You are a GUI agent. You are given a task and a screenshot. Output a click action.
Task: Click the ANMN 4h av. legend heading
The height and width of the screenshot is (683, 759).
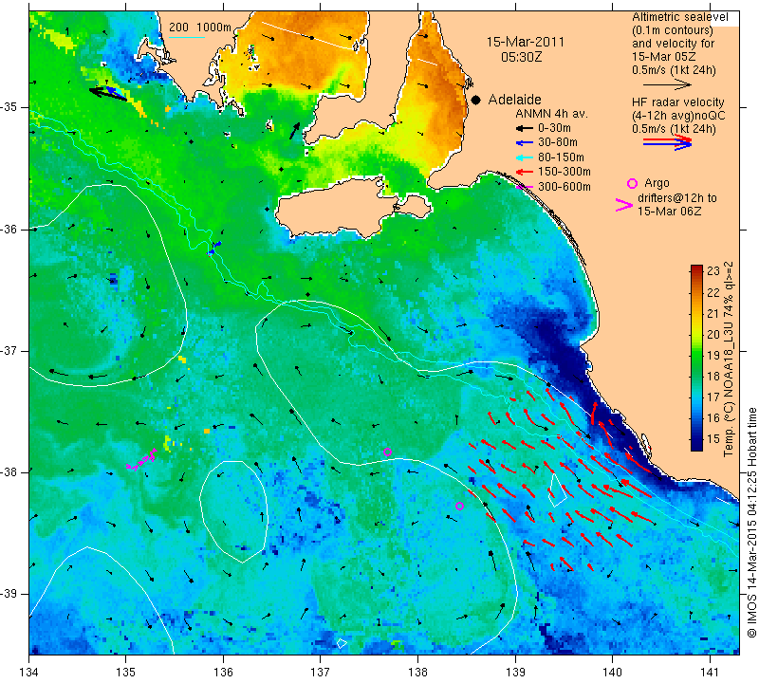click(551, 114)
